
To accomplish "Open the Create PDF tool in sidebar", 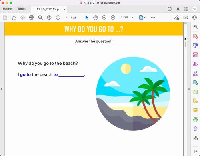I will click(x=195, y=36).
